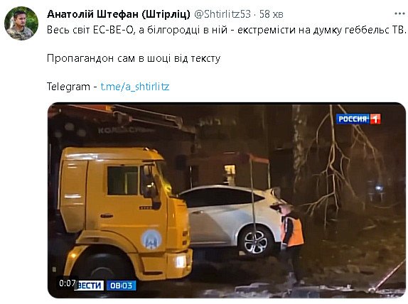This screenshot has height=304, width=408.
Task: Click the display name Анатолій Штефан (Штірліц)
Action: [119, 14]
